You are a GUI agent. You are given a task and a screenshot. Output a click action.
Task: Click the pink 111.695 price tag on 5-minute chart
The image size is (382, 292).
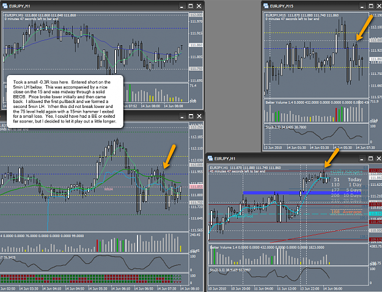(x=196, y=187)
